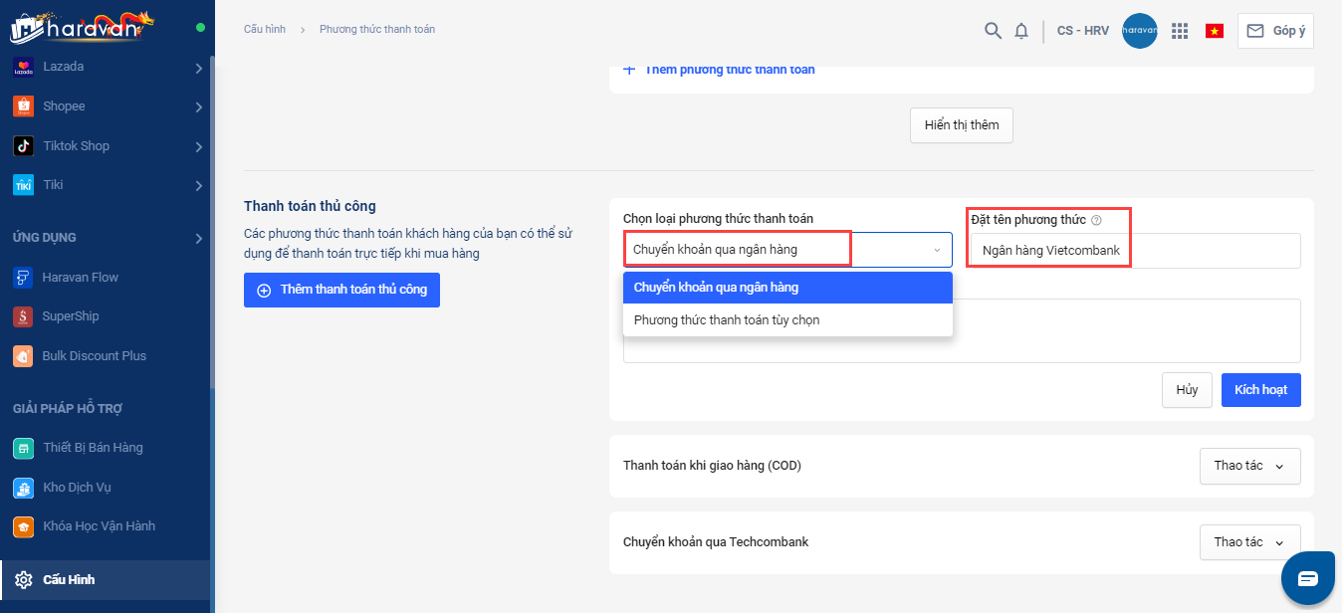Expand the Lazada channel menu
This screenshot has width=1342, height=613.
coord(199,68)
